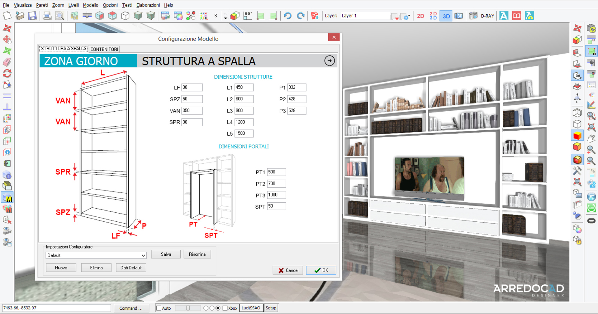Click the Save floppy disk icon
Viewport: 598px width, 314px height.
coord(32,16)
